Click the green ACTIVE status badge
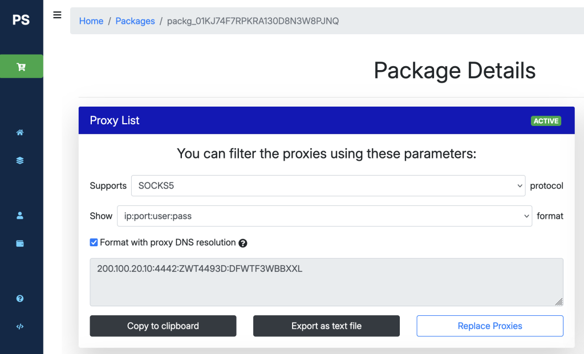584x354 pixels. point(546,121)
